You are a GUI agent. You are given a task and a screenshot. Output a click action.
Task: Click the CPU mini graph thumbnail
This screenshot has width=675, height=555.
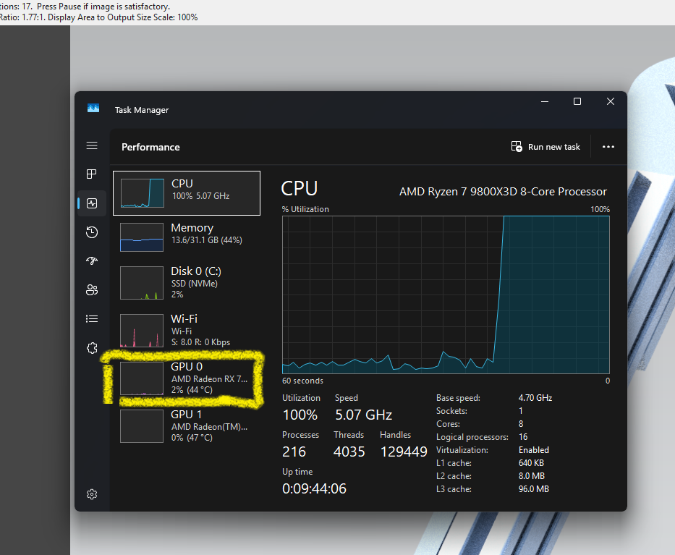click(x=142, y=193)
